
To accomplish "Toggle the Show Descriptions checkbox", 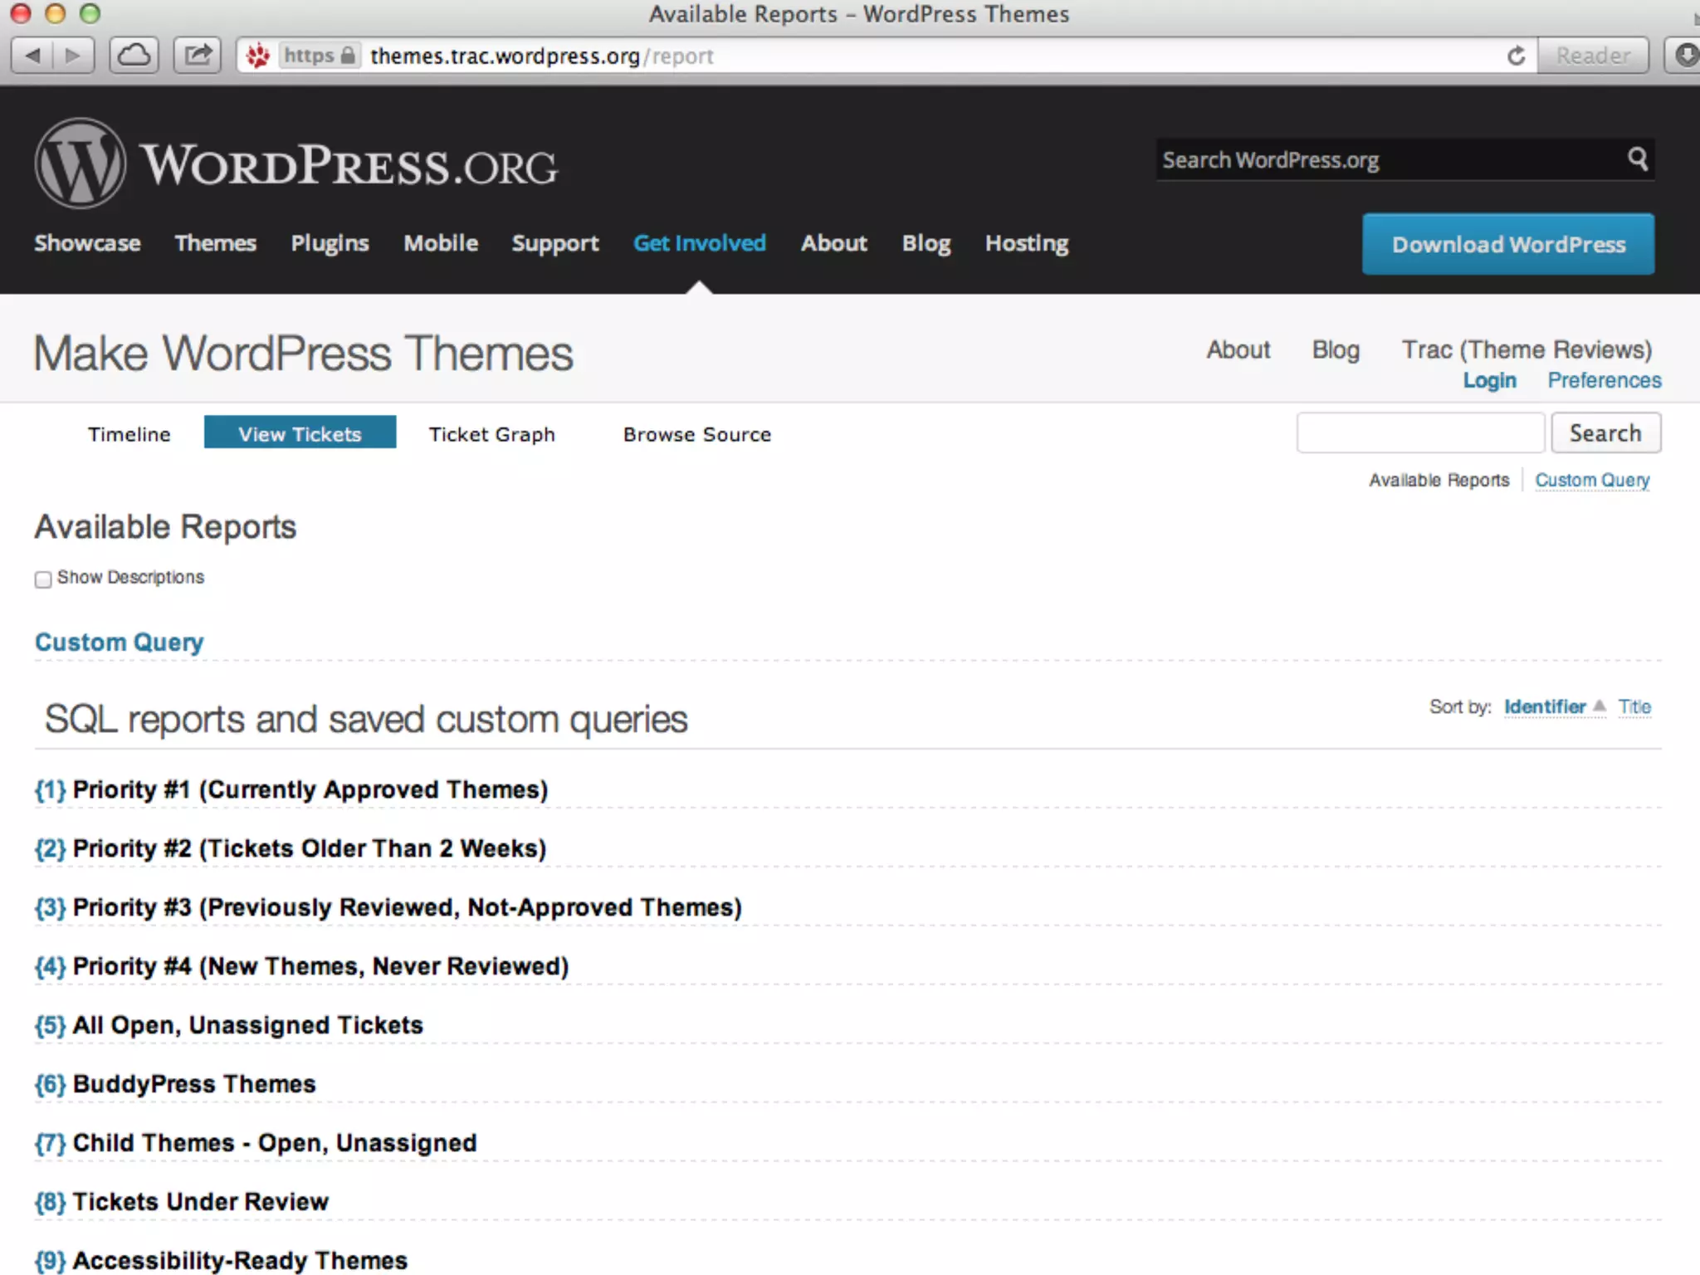I will click(43, 579).
